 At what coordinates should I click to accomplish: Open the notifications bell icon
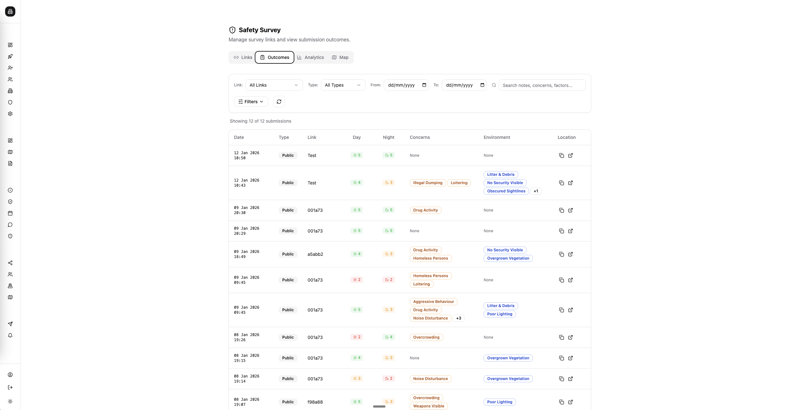[10, 335]
